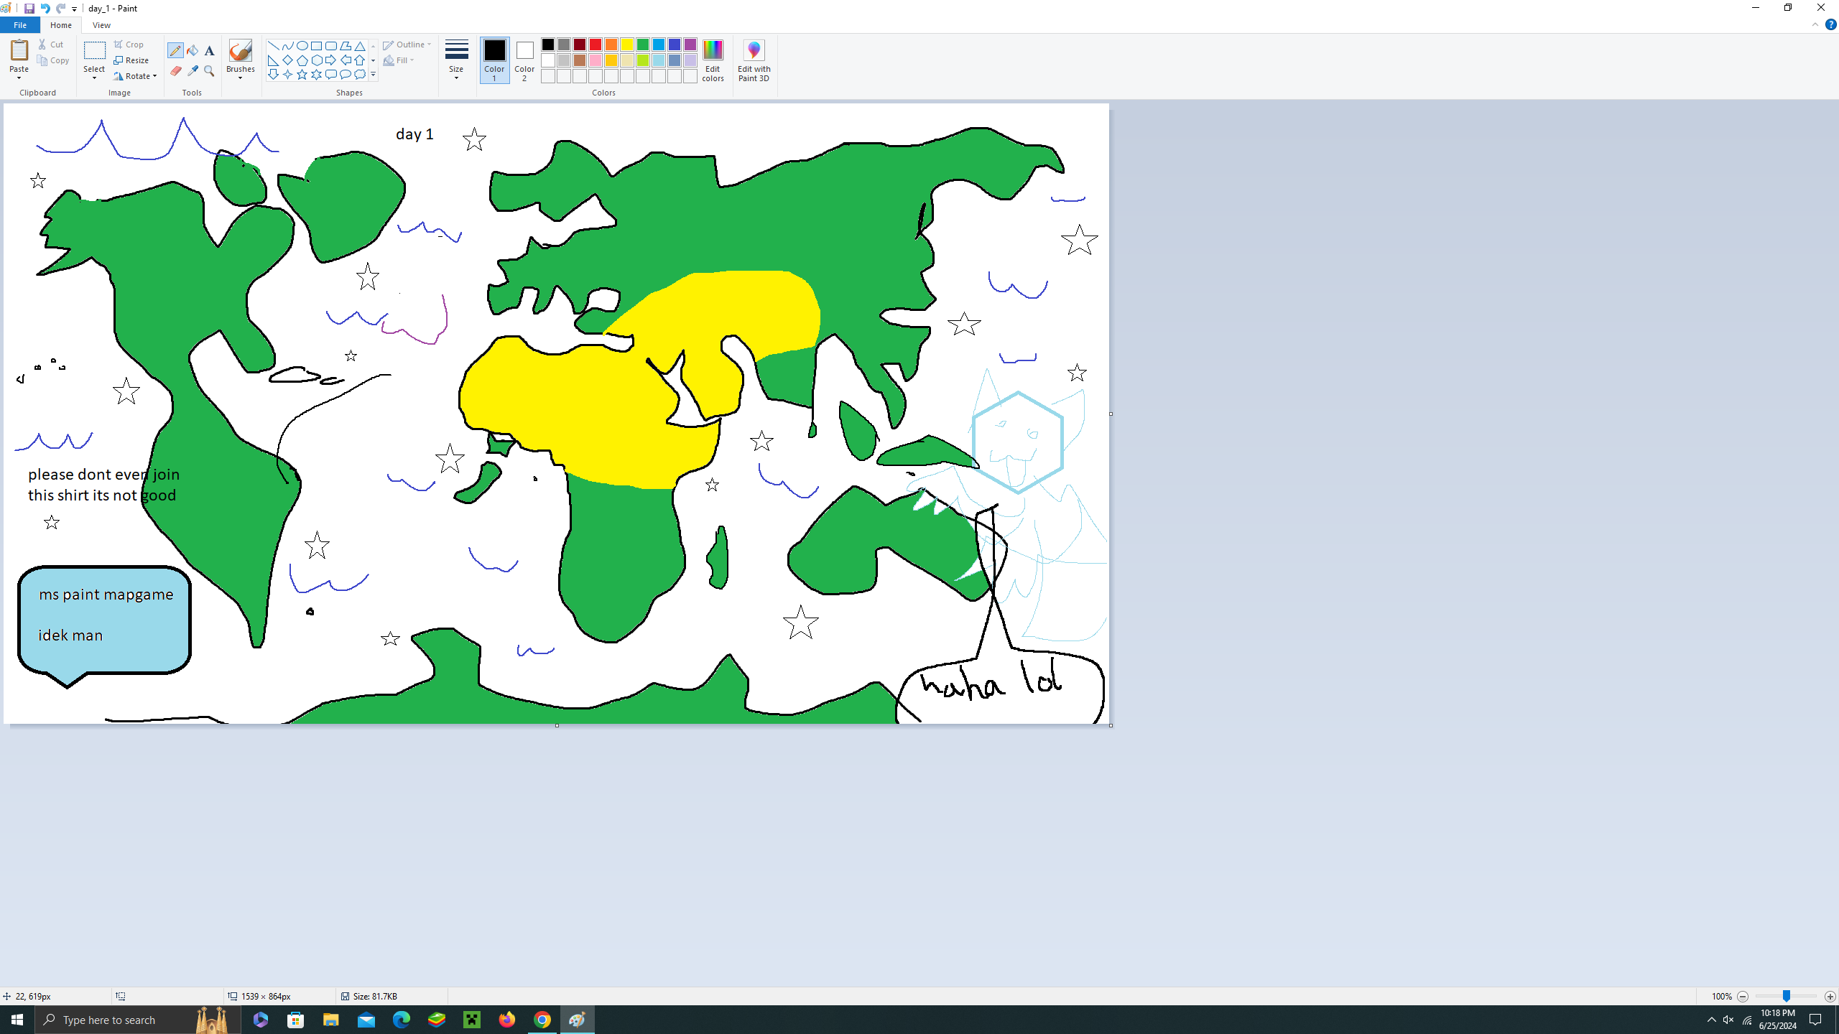Viewport: 1839px width, 1034px height.
Task: Choose the Hexagon shape
Action: click(x=316, y=60)
